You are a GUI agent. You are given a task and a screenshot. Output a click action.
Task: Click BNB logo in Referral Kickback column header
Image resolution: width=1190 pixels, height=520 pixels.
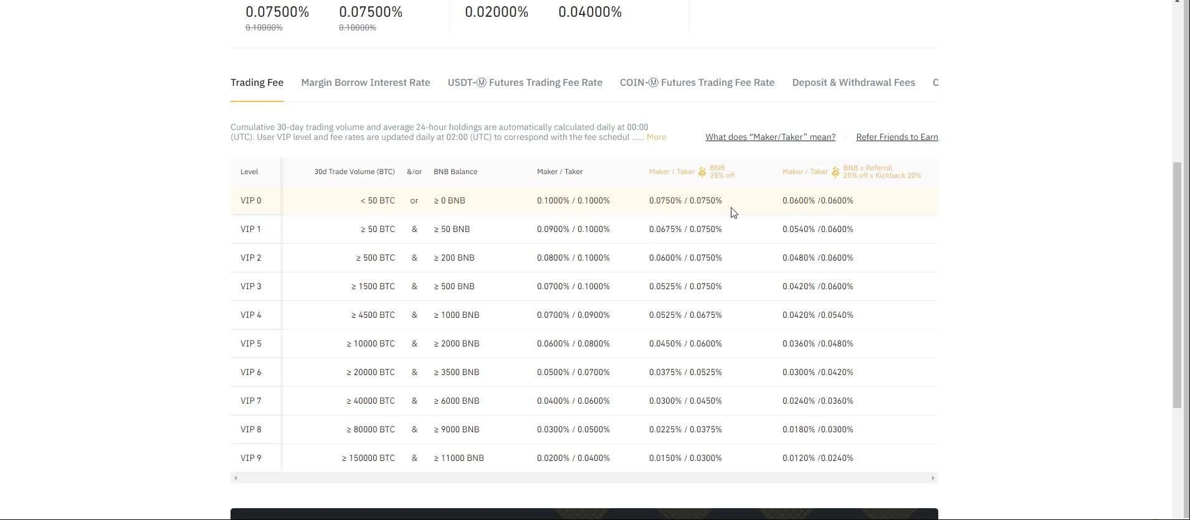[835, 172]
